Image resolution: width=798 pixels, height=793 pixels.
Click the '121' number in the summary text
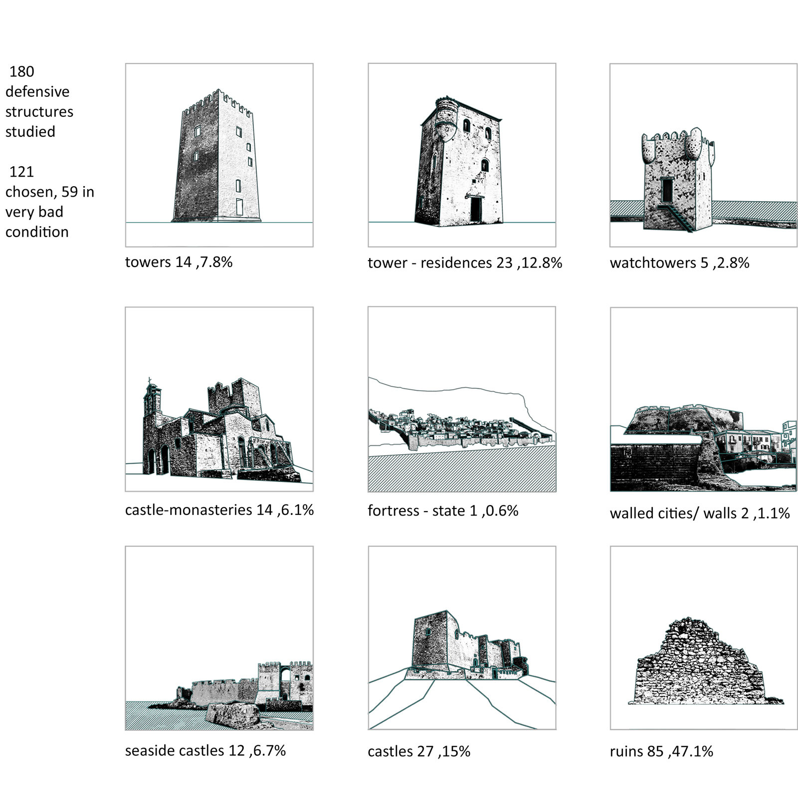pos(22,172)
